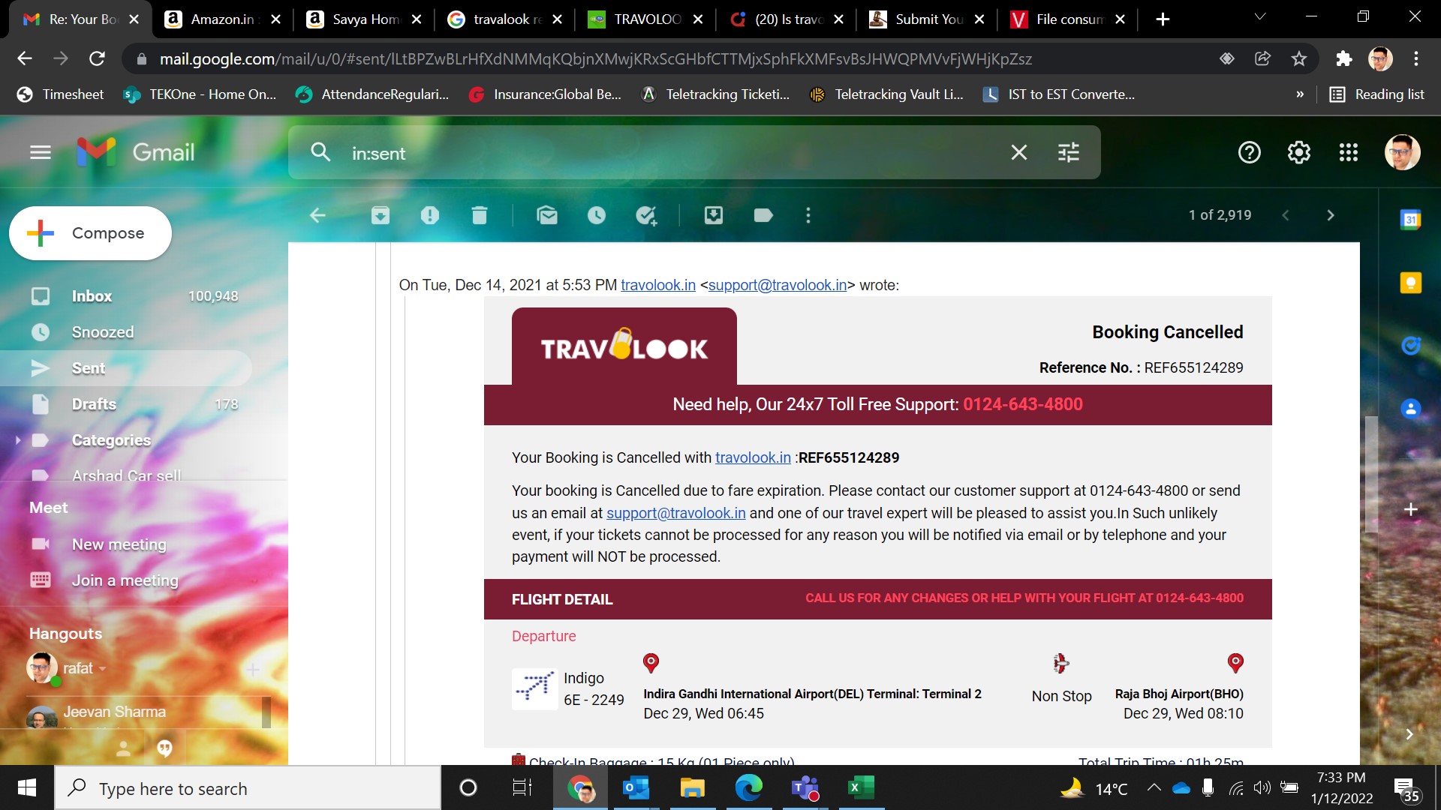1441x810 pixels.
Task: Click the email vertical scrollbar thumb
Action: (1370, 472)
